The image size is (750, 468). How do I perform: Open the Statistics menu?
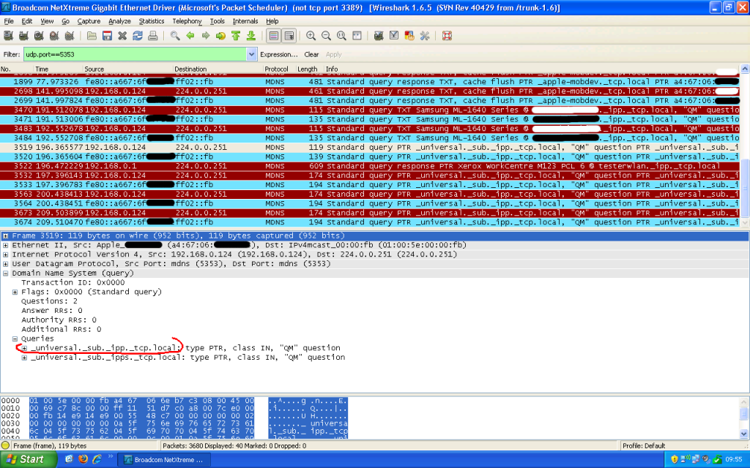(152, 21)
